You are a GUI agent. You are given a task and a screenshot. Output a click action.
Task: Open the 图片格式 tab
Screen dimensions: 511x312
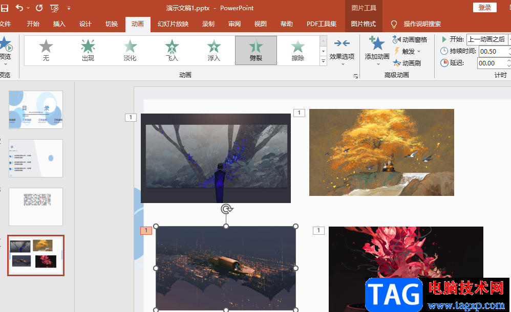click(x=364, y=24)
